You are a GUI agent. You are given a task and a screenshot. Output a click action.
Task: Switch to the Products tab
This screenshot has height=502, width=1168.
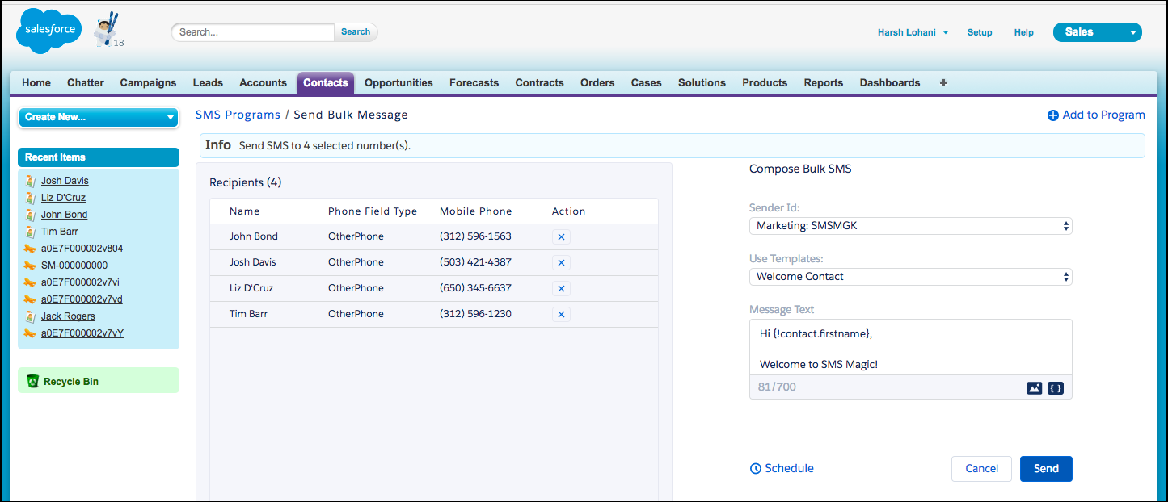pyautogui.click(x=765, y=82)
